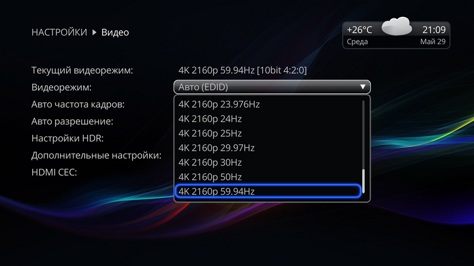
Task: Open Настройки HDR row
Action: click(68, 138)
